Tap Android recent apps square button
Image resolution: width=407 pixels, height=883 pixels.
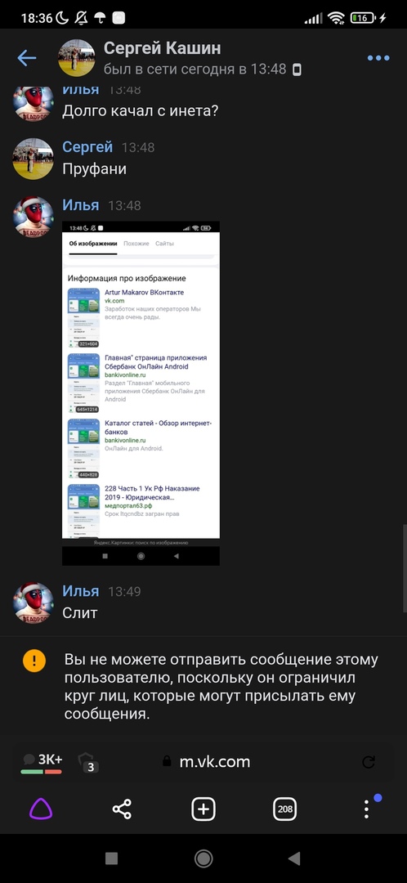[x=111, y=858]
